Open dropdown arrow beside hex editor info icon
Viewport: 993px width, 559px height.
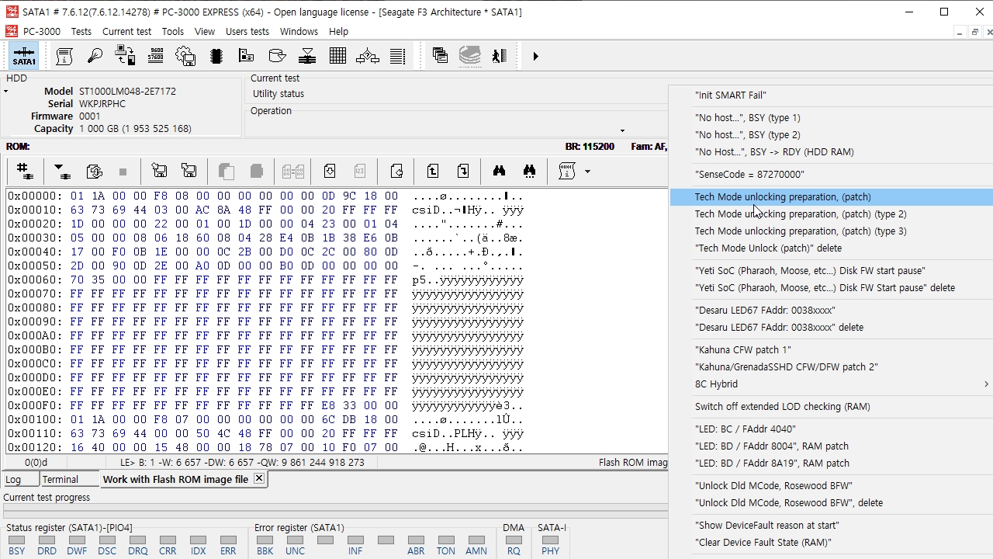[587, 172]
